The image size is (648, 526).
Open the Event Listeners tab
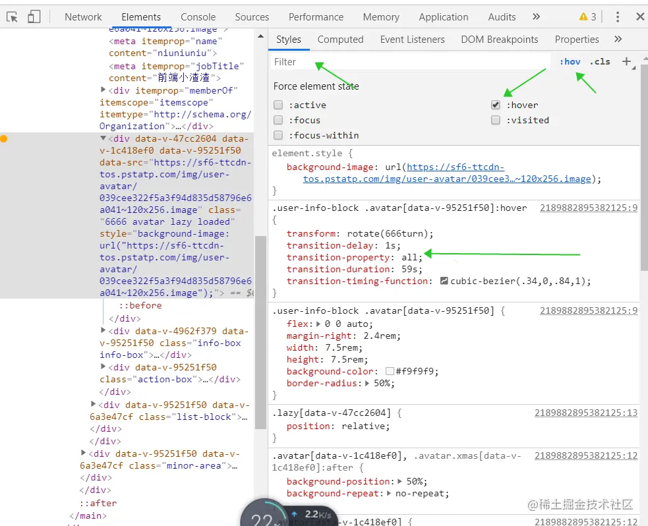413,40
